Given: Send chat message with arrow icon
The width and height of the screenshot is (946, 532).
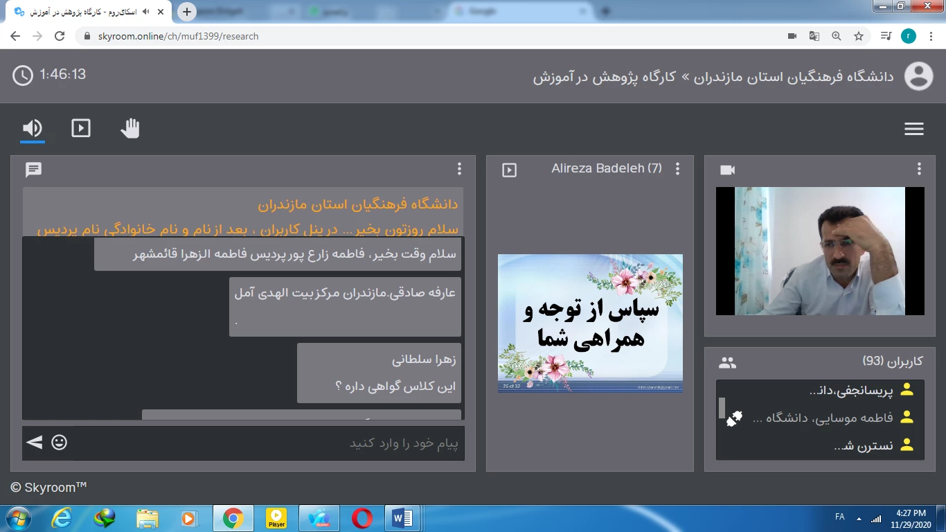Looking at the screenshot, I should pyautogui.click(x=34, y=442).
